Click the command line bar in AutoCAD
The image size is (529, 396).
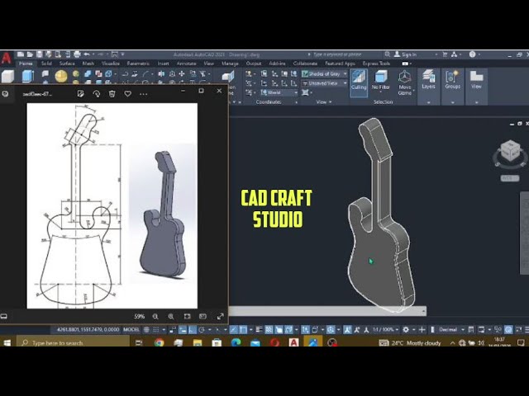click(x=327, y=311)
